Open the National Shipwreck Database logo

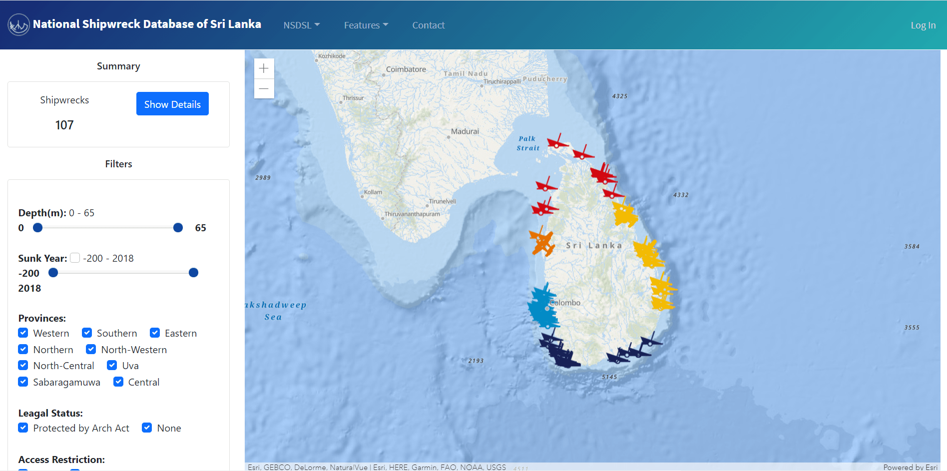[x=18, y=24]
